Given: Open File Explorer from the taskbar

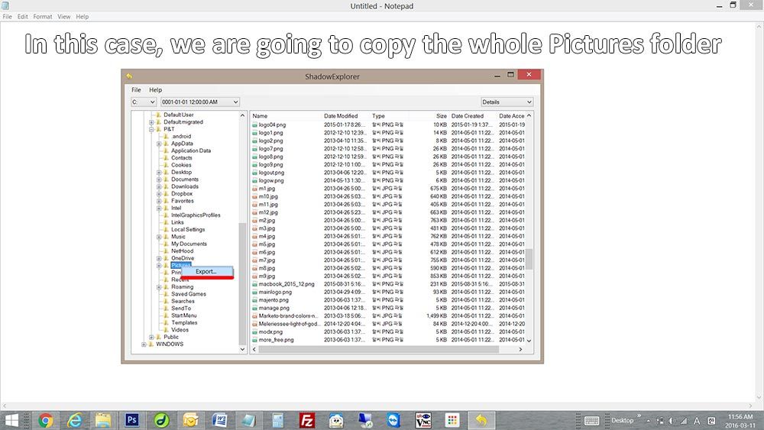Looking at the screenshot, I should coord(103,420).
